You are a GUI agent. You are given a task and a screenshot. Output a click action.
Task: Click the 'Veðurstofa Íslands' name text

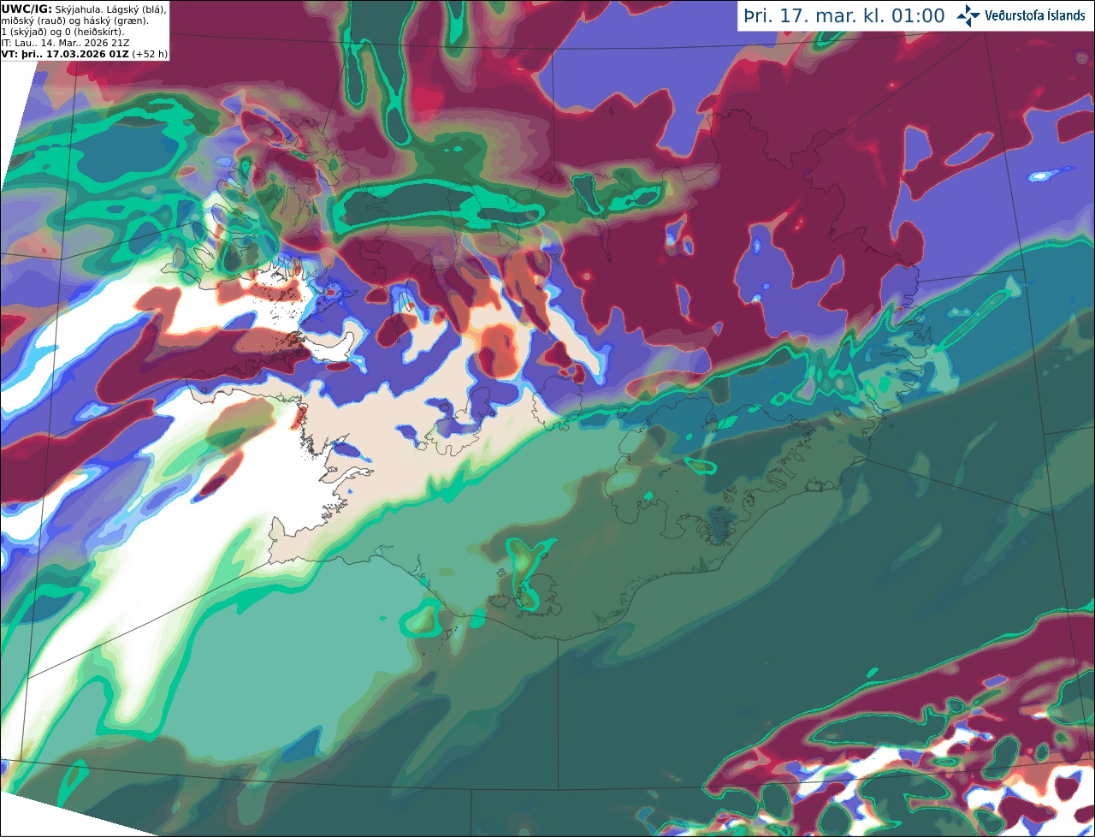1035,15
